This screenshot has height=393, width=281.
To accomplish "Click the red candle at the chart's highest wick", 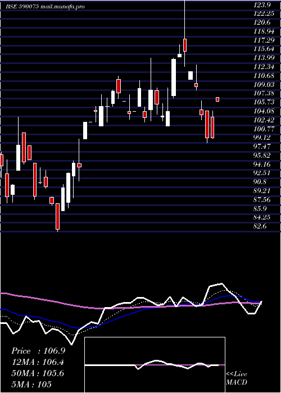I will pyautogui.click(x=185, y=45).
